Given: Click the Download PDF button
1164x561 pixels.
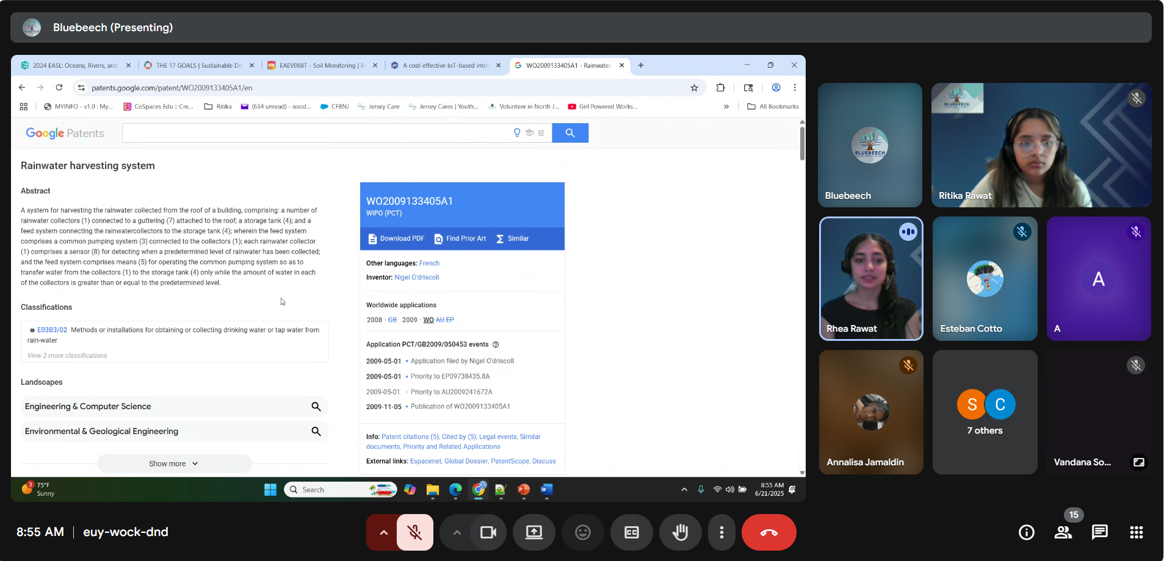Looking at the screenshot, I should coord(396,238).
